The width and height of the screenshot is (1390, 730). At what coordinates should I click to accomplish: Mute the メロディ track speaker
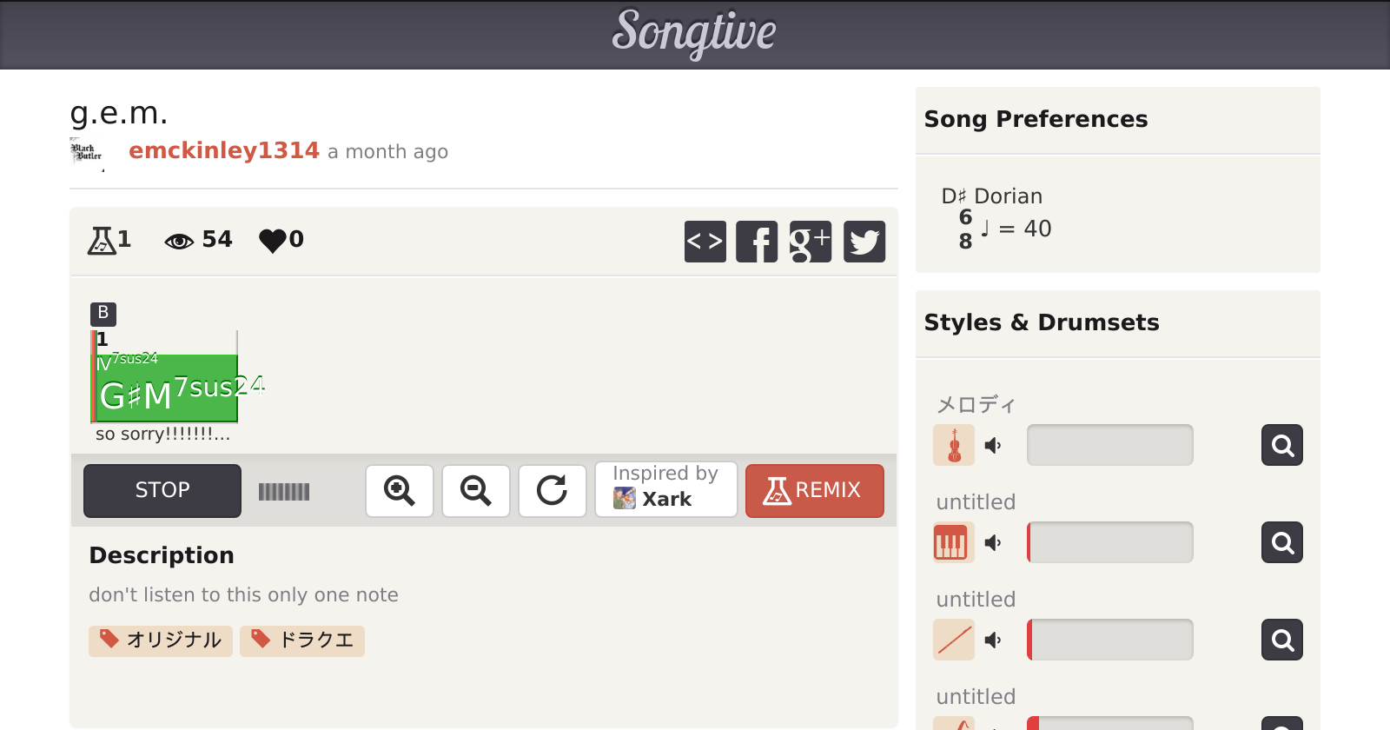coord(993,445)
